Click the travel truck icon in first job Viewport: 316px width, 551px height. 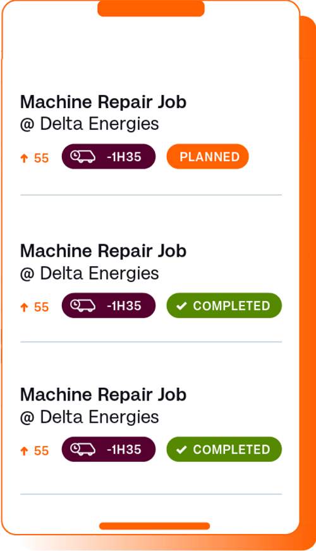[x=83, y=156]
